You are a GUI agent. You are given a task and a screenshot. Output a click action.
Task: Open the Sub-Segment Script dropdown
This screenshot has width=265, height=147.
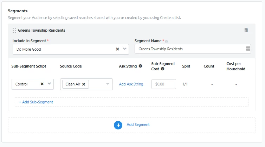(x=49, y=84)
